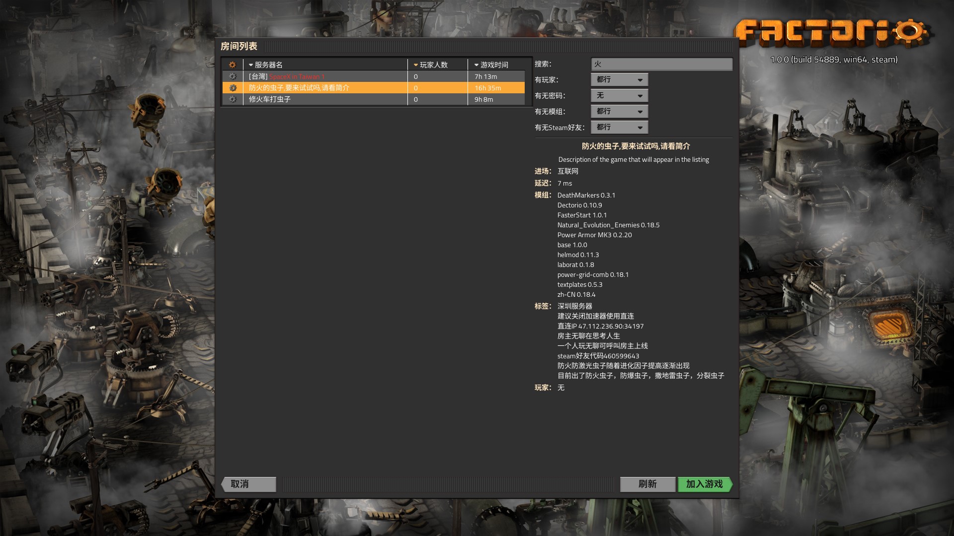Click the 搜索 search input field
Image resolution: width=954 pixels, height=536 pixels.
click(661, 64)
